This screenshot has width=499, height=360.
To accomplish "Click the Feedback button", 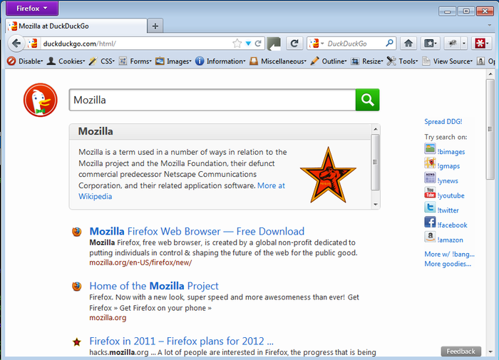I will 461,351.
